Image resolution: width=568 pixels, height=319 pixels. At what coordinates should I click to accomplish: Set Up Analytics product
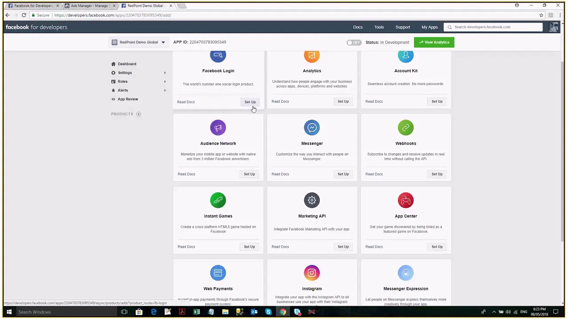(343, 101)
